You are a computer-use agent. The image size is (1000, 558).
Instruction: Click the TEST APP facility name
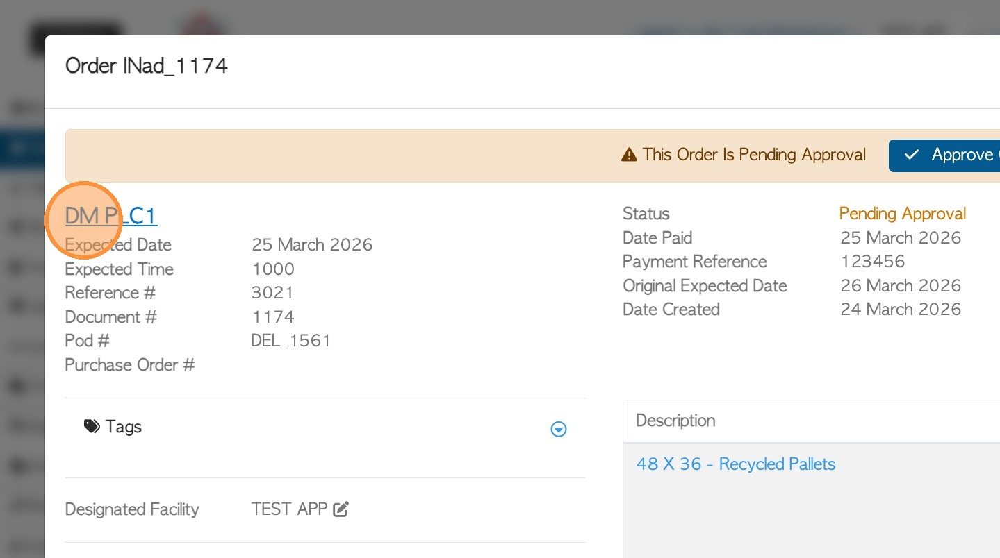coord(289,509)
